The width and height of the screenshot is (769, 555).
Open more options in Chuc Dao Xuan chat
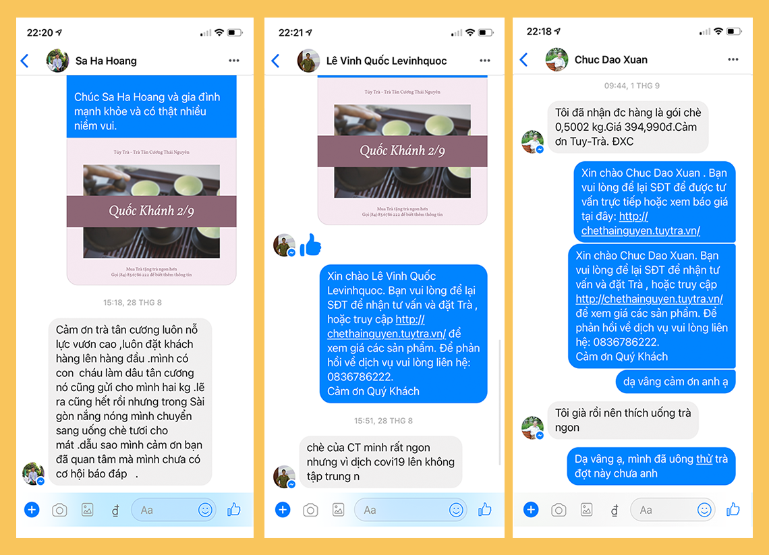click(733, 59)
